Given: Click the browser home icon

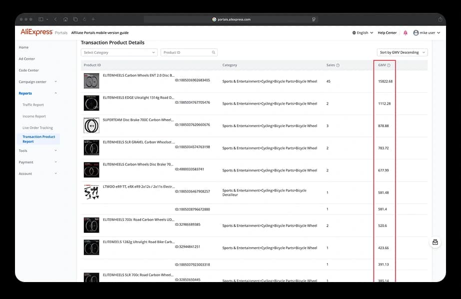Looking at the screenshot, I should point(65,19).
